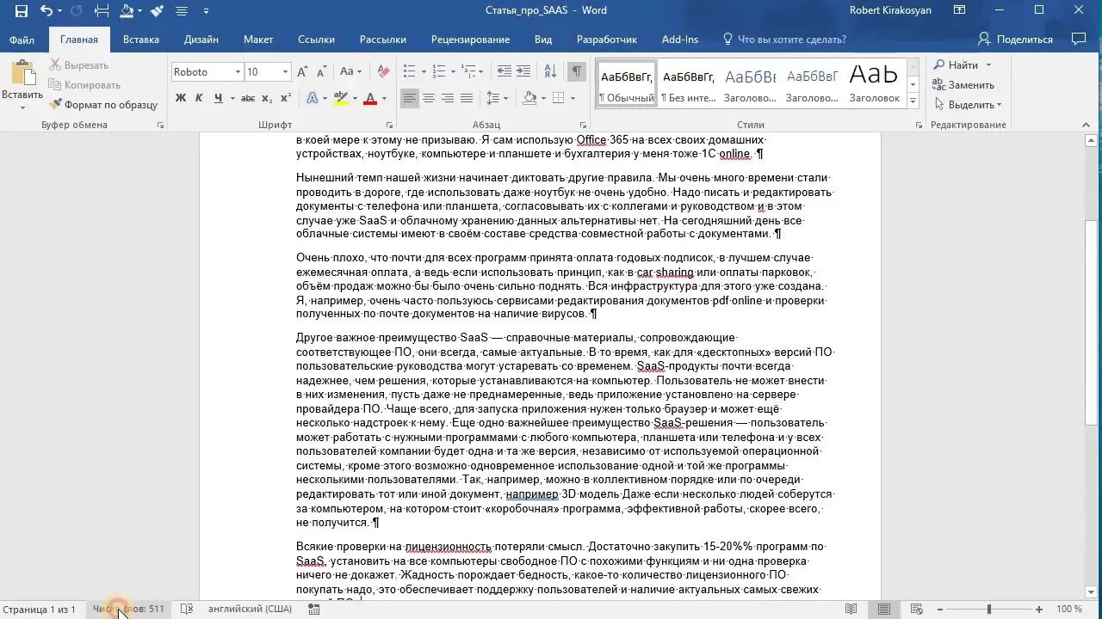Screen dimensions: 1102x619
Task: Apply multilevel list
Action: pyautogui.click(x=468, y=72)
